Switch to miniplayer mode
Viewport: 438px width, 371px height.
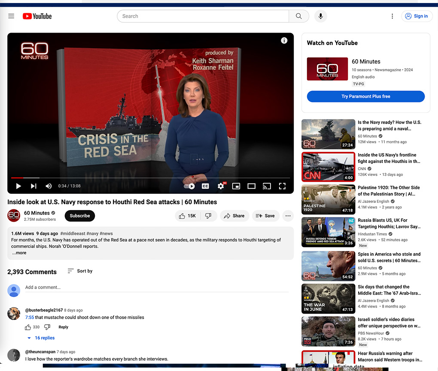coord(236,186)
